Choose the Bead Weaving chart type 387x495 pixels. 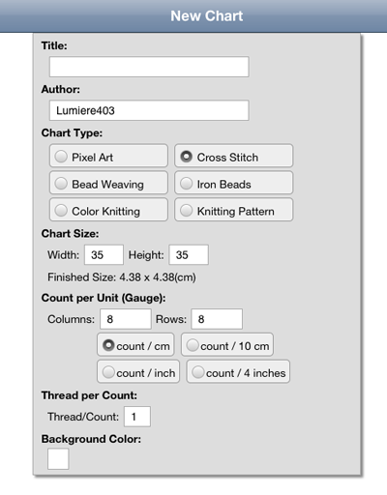click(108, 183)
